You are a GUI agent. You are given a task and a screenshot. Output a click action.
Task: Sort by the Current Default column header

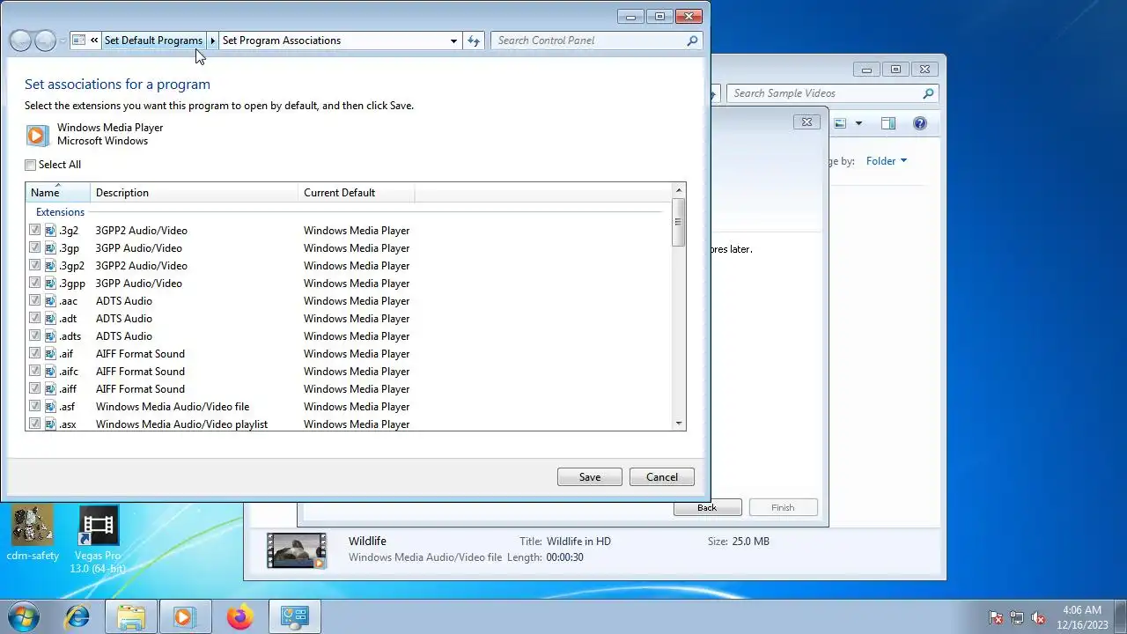(356, 193)
